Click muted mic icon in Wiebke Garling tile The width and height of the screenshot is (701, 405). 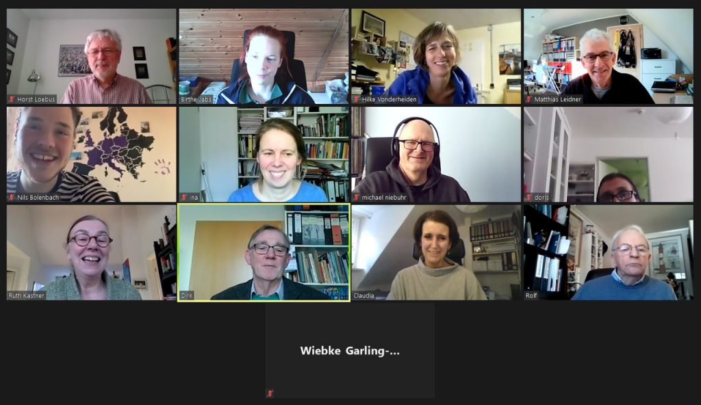pyautogui.click(x=270, y=393)
